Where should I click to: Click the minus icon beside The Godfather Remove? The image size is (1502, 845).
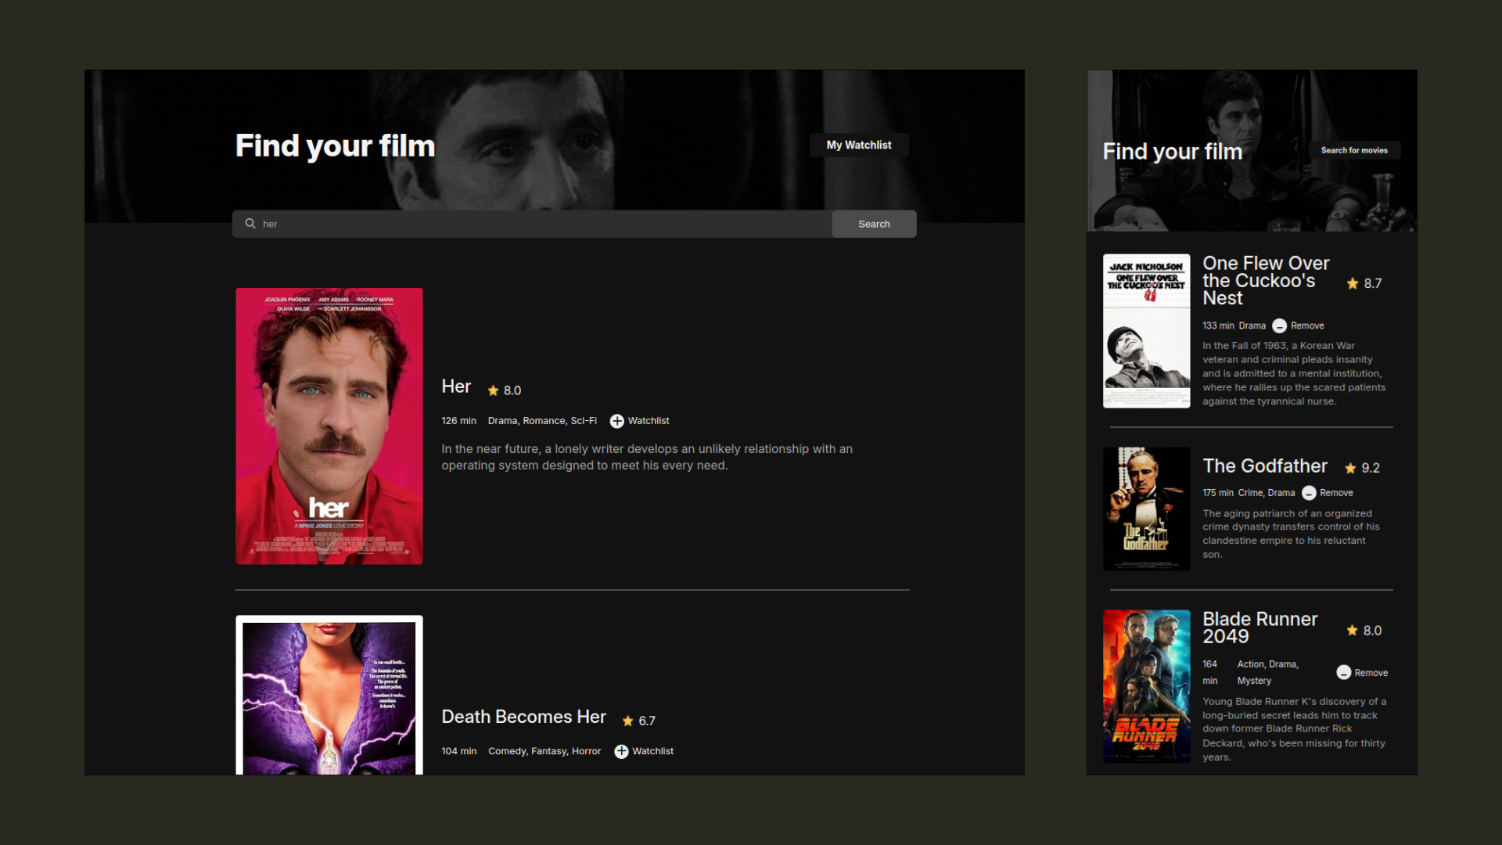[x=1310, y=493]
